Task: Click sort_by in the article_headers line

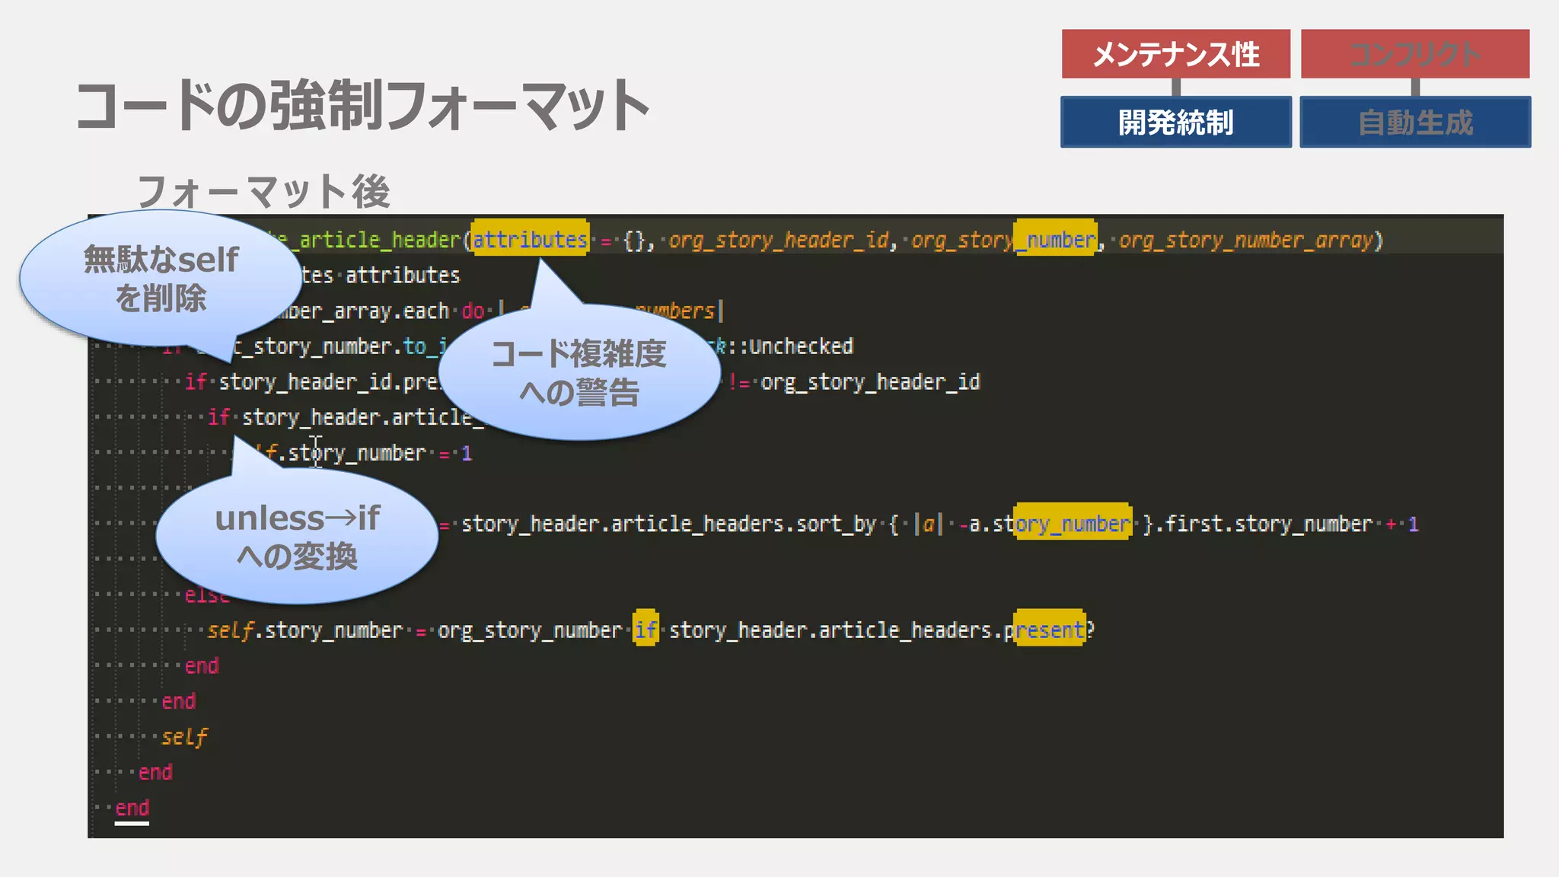Action: (836, 525)
